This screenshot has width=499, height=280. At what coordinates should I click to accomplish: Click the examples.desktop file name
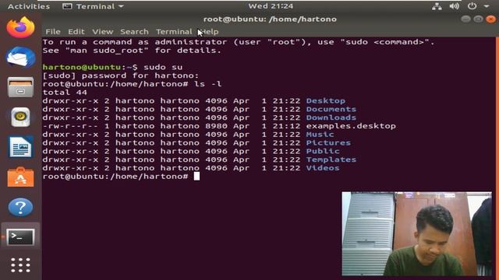point(351,126)
